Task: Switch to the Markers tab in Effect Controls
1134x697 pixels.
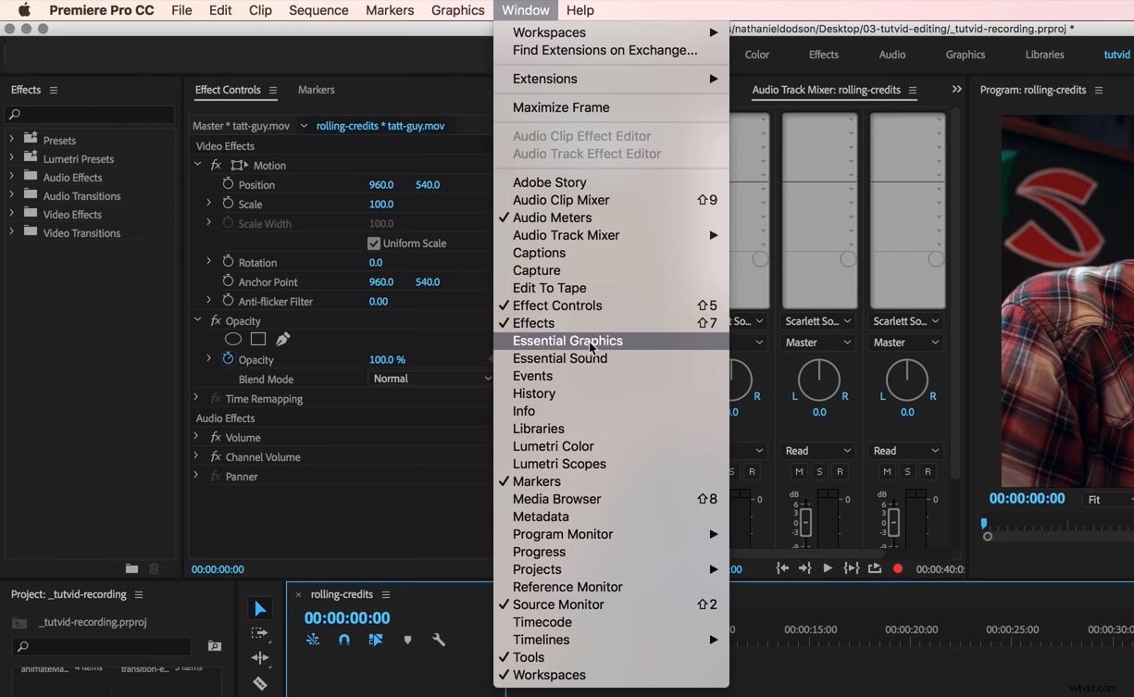Action: [316, 90]
